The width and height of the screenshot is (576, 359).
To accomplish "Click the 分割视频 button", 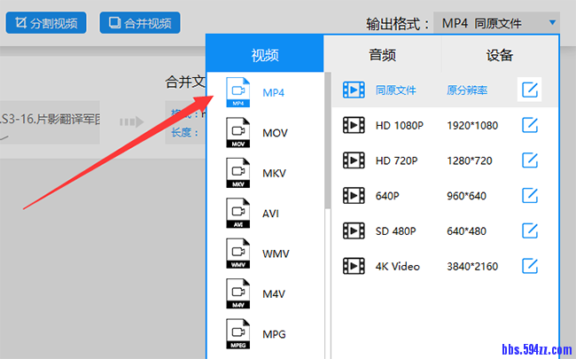I will [x=46, y=22].
